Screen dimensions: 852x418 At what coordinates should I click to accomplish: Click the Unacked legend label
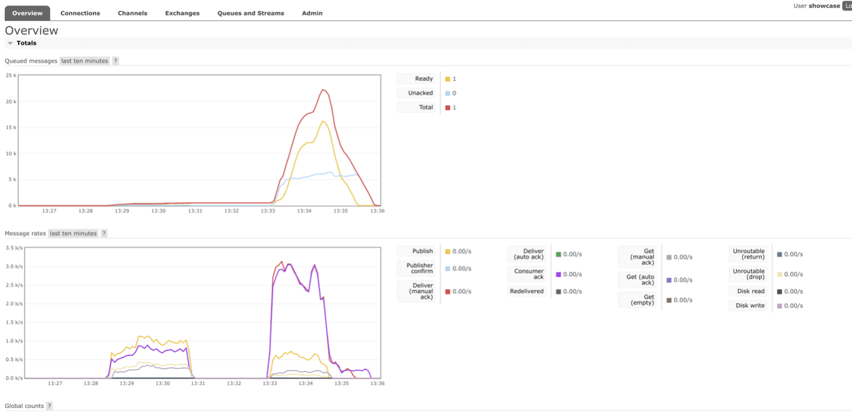tap(420, 93)
